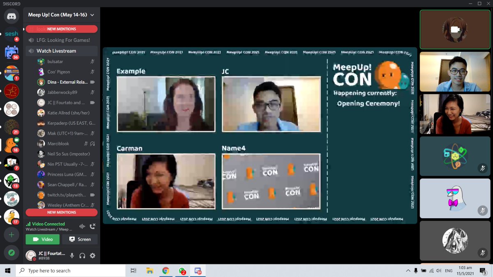Click volume icon in system tray
This screenshot has width=493, height=277.
click(x=439, y=270)
